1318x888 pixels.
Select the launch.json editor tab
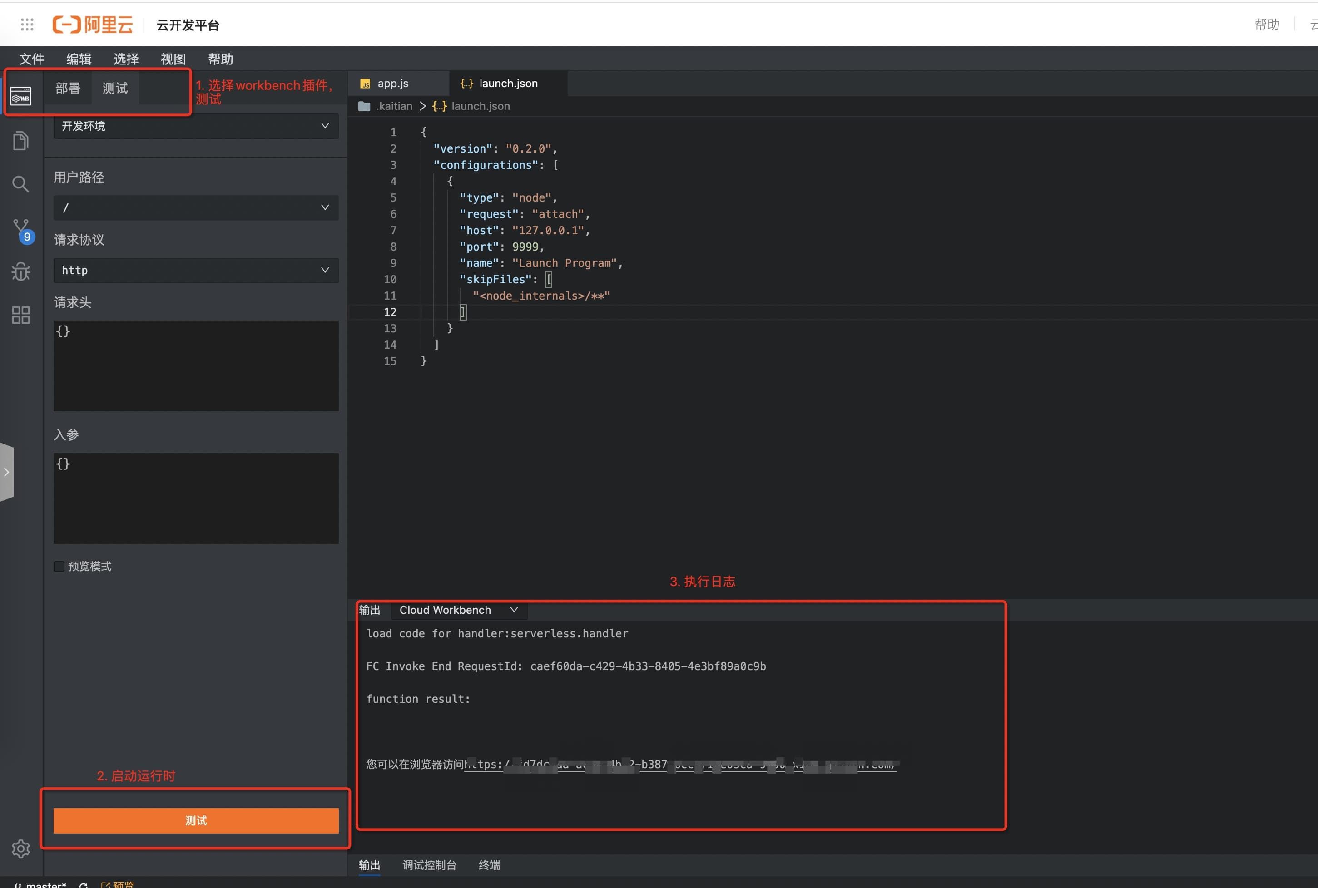pyautogui.click(x=508, y=83)
